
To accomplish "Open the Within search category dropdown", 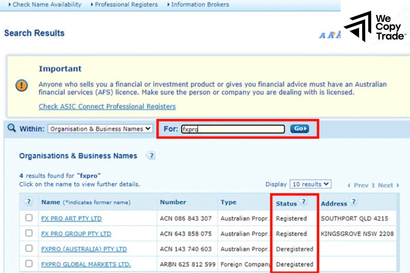I will click(99, 129).
